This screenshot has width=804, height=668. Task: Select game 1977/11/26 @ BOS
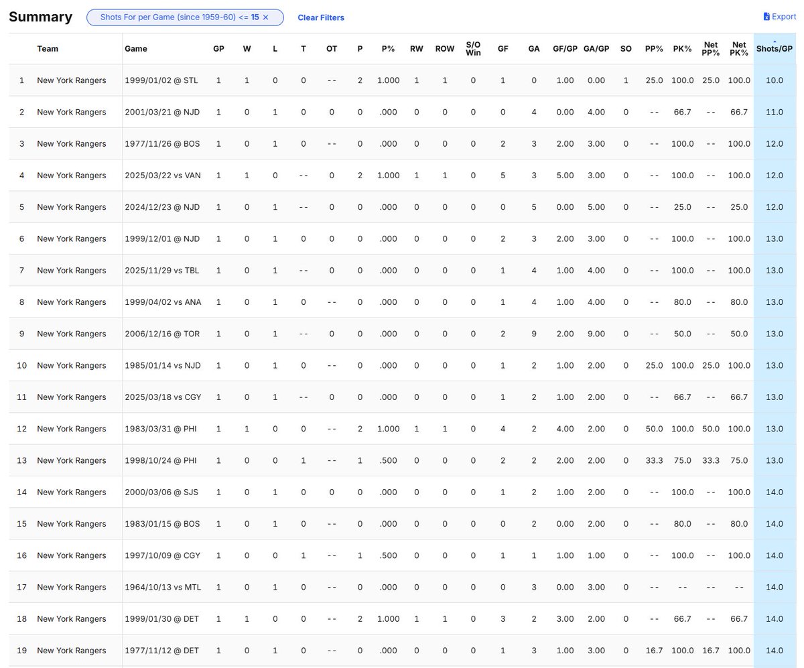[162, 143]
